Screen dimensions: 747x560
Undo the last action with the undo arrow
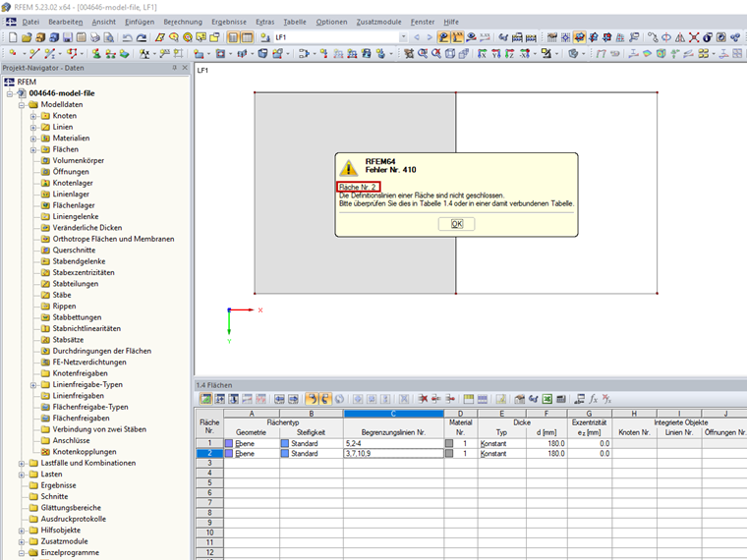[x=127, y=37]
